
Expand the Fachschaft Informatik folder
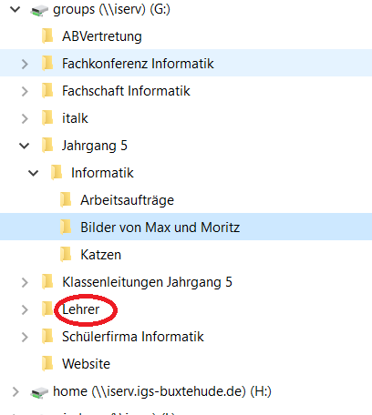tap(25, 91)
